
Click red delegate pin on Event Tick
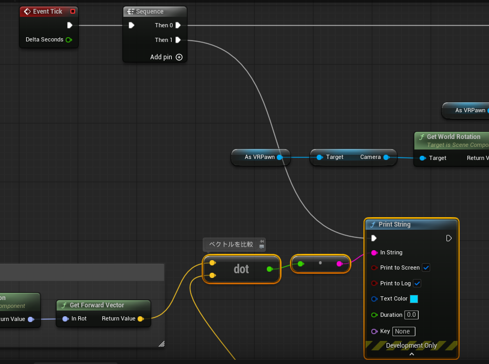pos(72,11)
